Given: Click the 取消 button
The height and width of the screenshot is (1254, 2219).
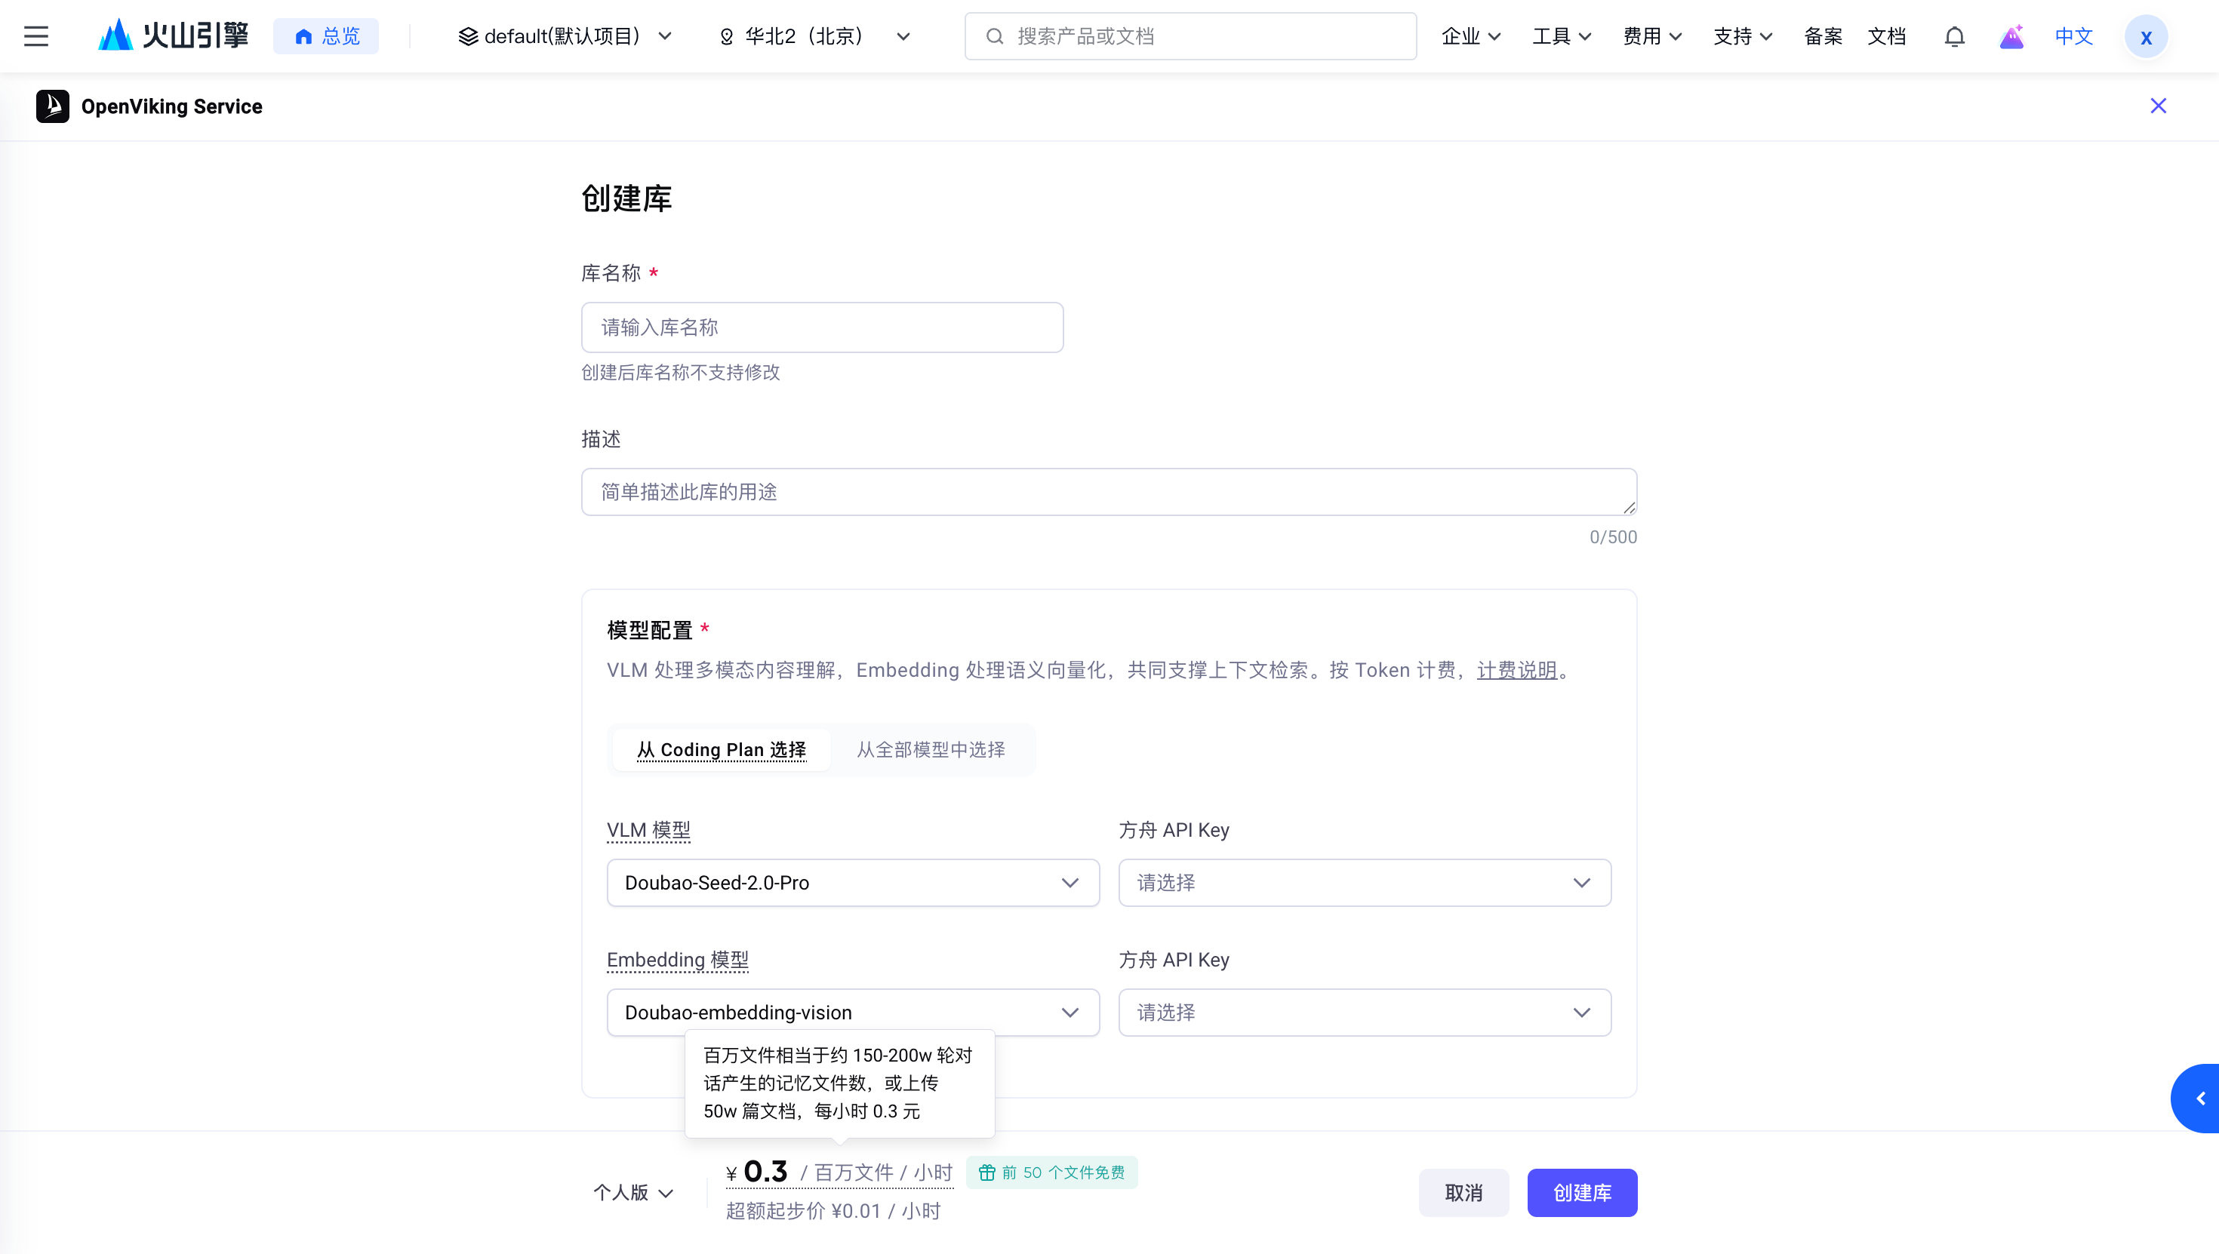Looking at the screenshot, I should (1463, 1193).
